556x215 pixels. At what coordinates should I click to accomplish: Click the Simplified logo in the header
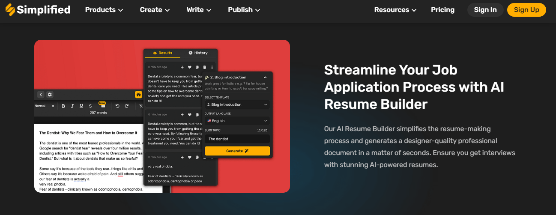38,9
